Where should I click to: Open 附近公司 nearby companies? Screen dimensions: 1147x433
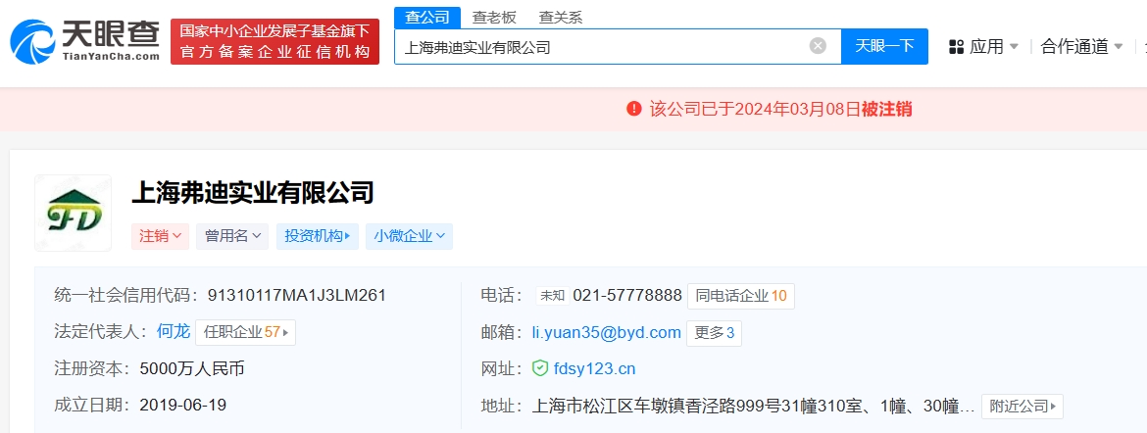[1022, 406]
